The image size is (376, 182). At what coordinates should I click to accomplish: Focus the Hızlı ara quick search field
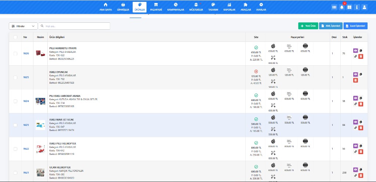coord(74,26)
